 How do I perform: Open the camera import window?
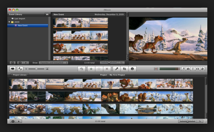coord(13,69)
